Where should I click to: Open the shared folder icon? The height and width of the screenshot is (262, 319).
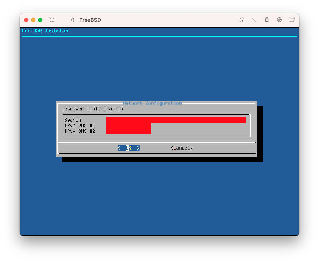tap(292, 20)
